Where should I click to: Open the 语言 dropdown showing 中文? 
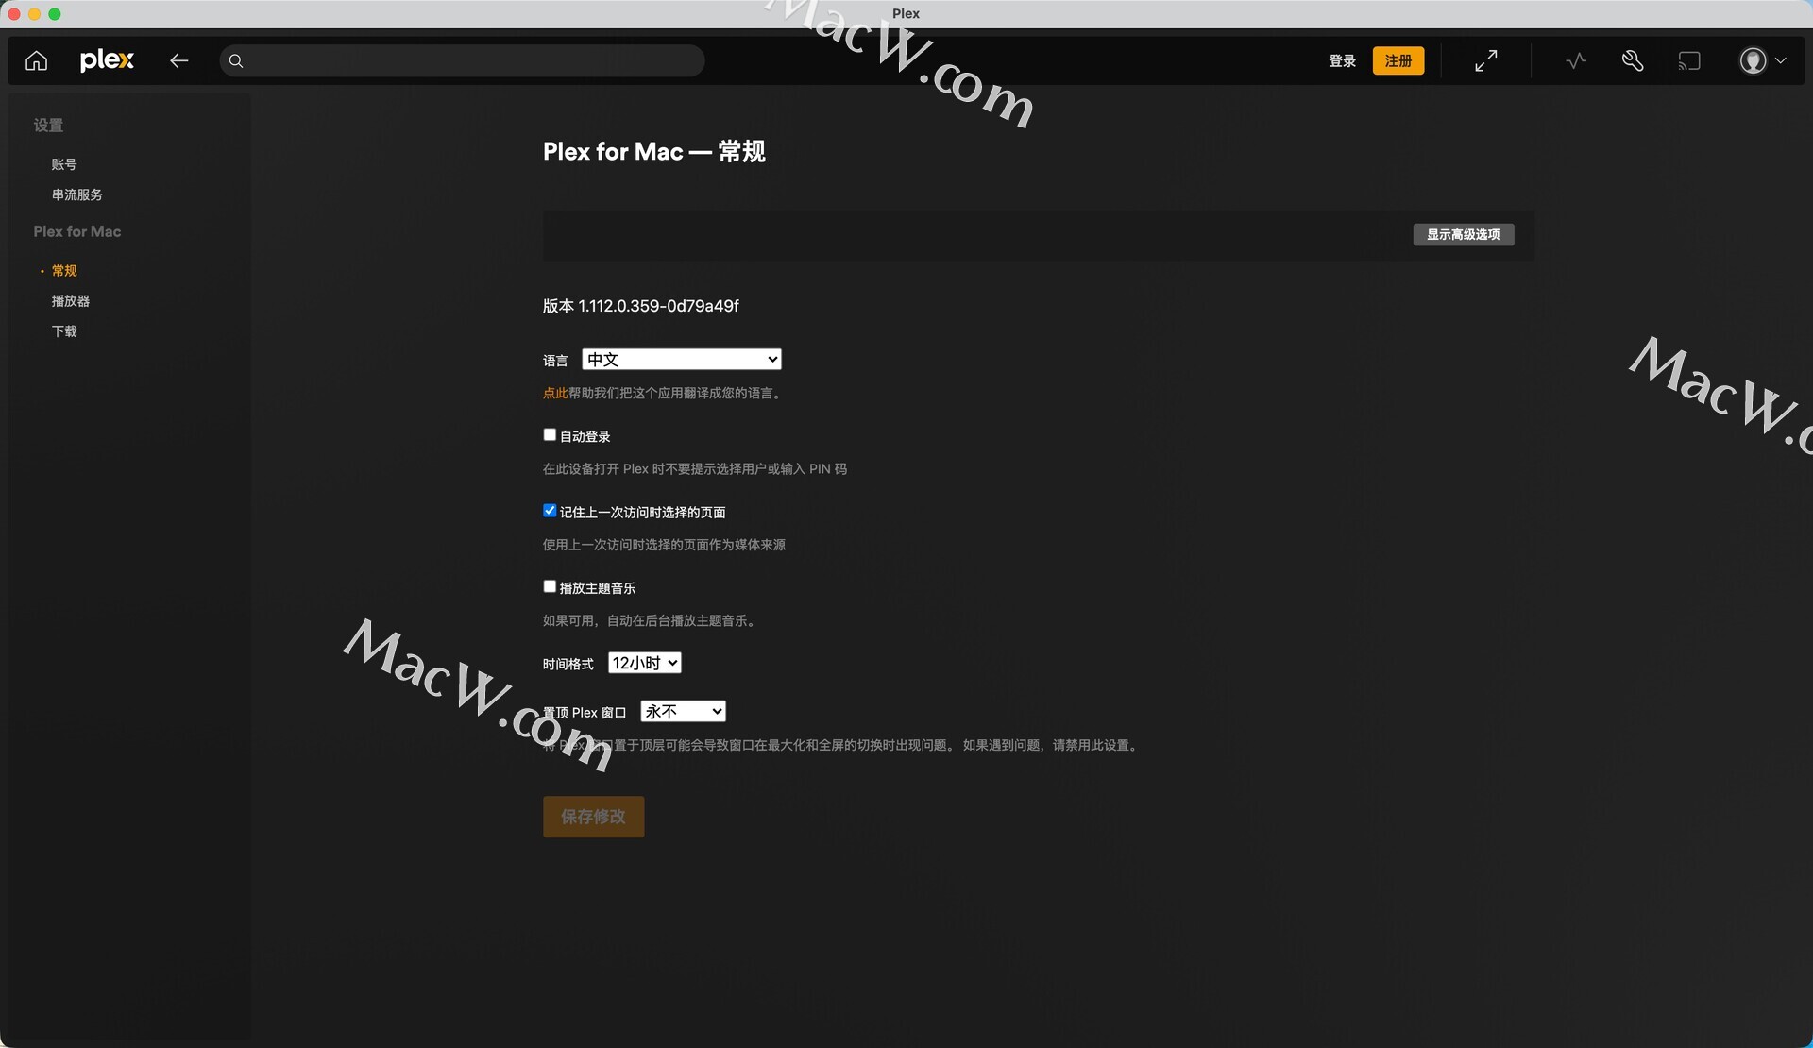(681, 360)
